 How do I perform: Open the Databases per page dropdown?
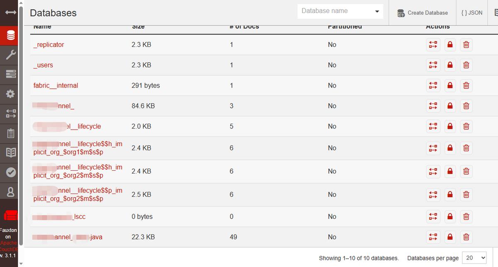coord(475,258)
